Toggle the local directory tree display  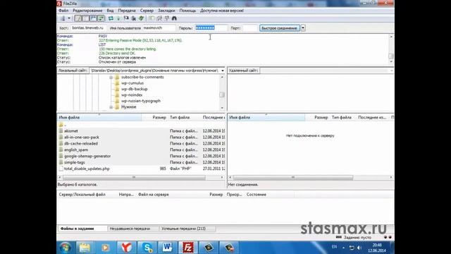coord(85,18)
